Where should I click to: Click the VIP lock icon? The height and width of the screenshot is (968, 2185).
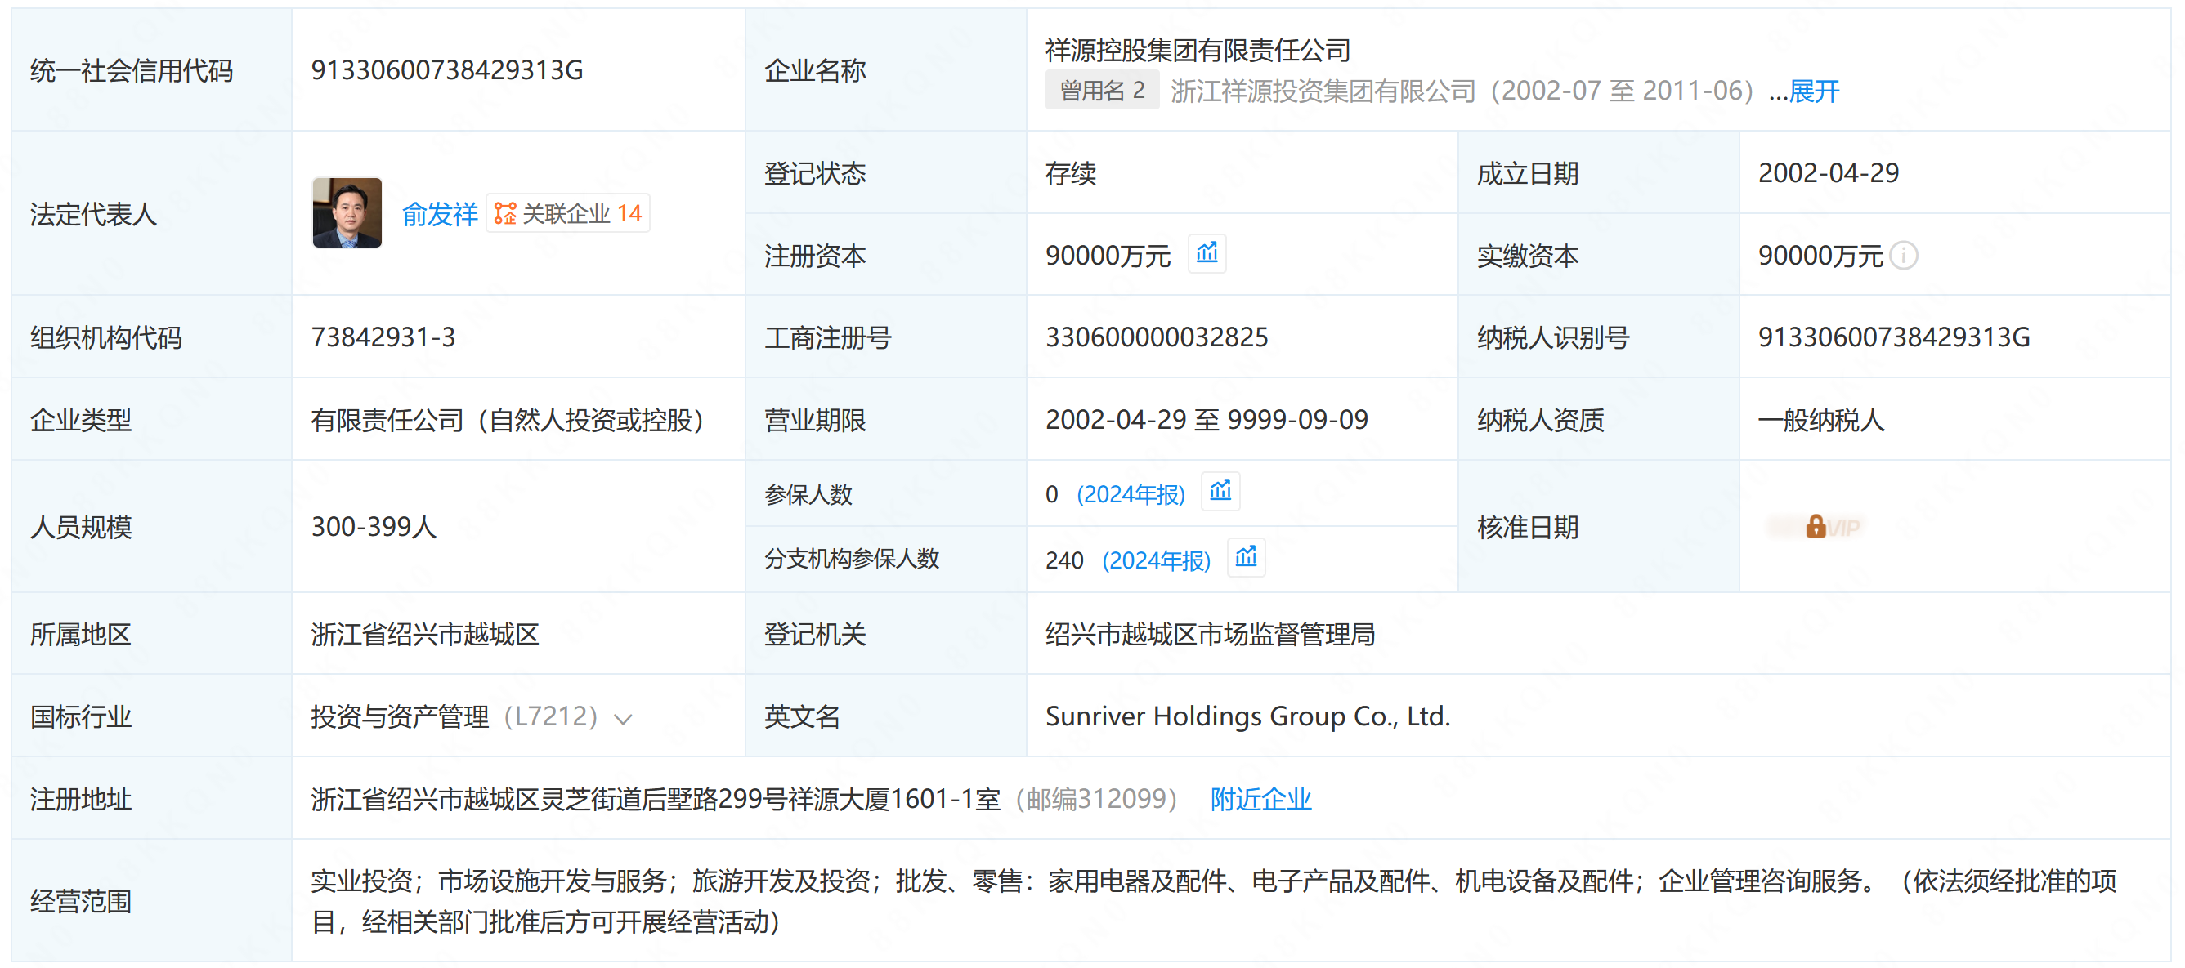1816,527
